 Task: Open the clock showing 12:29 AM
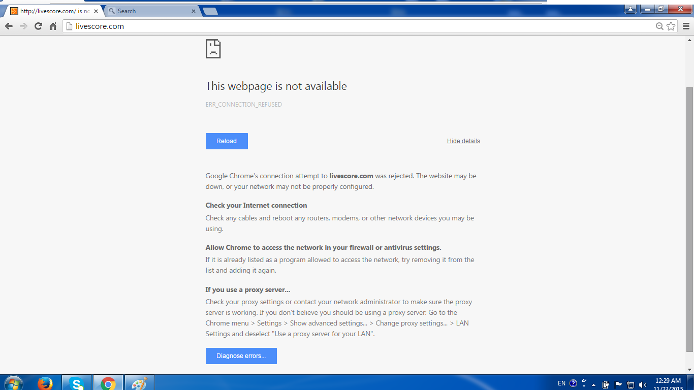pos(668,384)
